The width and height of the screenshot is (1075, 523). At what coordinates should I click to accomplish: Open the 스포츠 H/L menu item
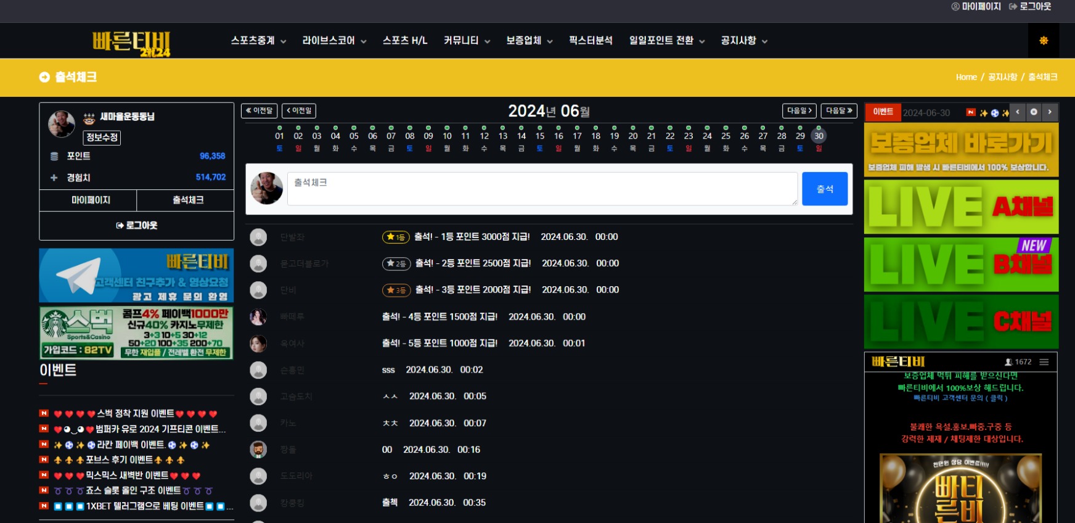(x=405, y=41)
